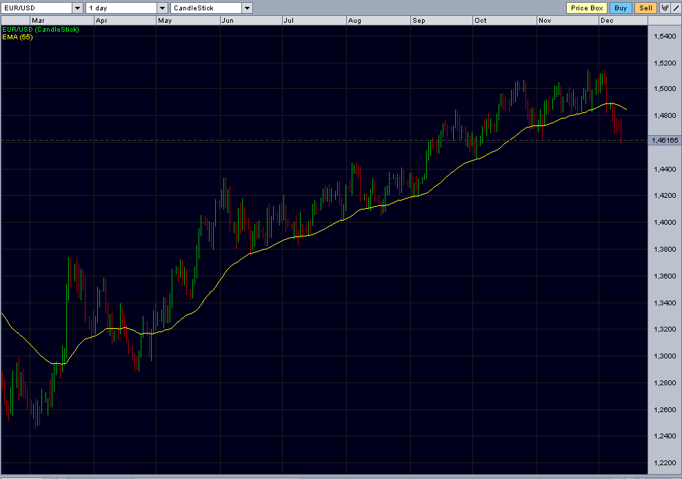
Task: Click the Jul label on time axis
Action: pyautogui.click(x=289, y=21)
